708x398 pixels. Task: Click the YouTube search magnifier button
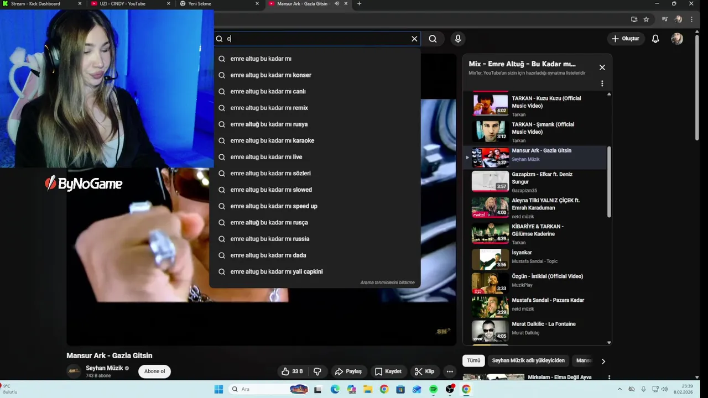433,39
